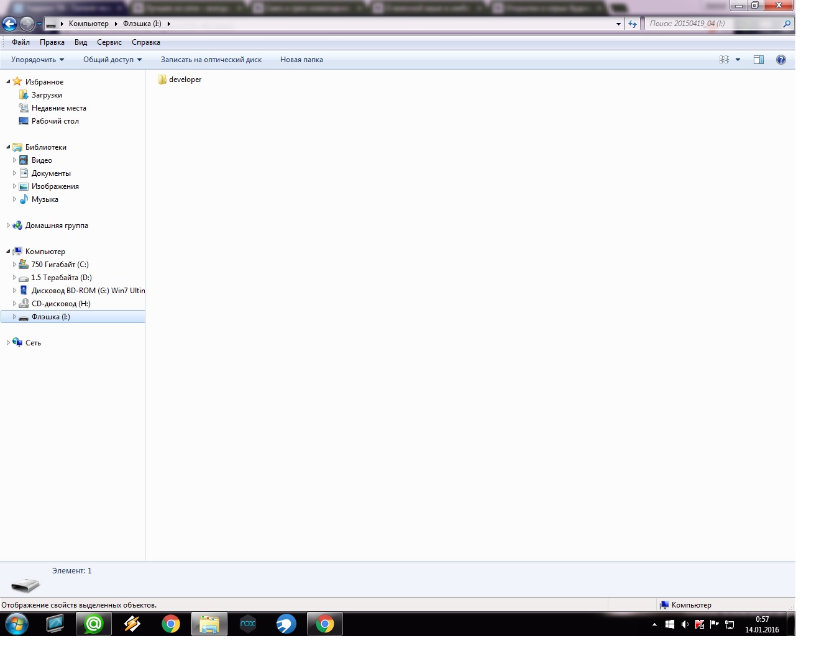Open the Nox app from taskbar

pyautogui.click(x=248, y=624)
